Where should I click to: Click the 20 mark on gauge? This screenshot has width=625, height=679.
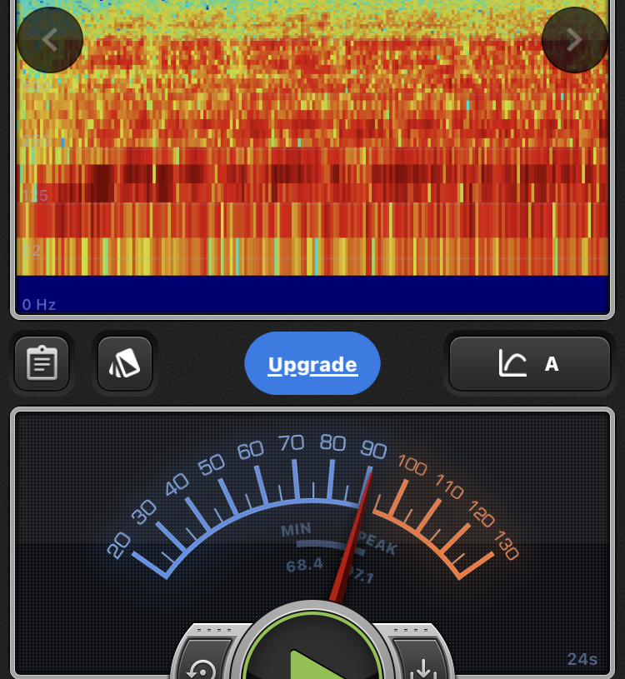tap(118, 546)
